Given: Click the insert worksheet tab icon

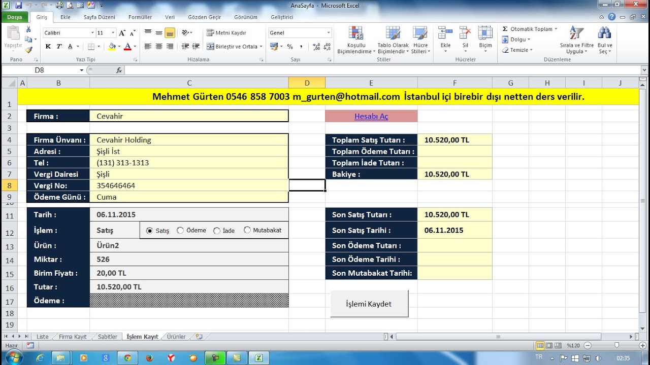Looking at the screenshot, I should [199, 337].
